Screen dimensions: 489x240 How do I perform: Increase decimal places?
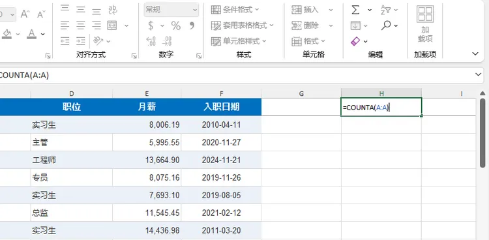click(151, 41)
